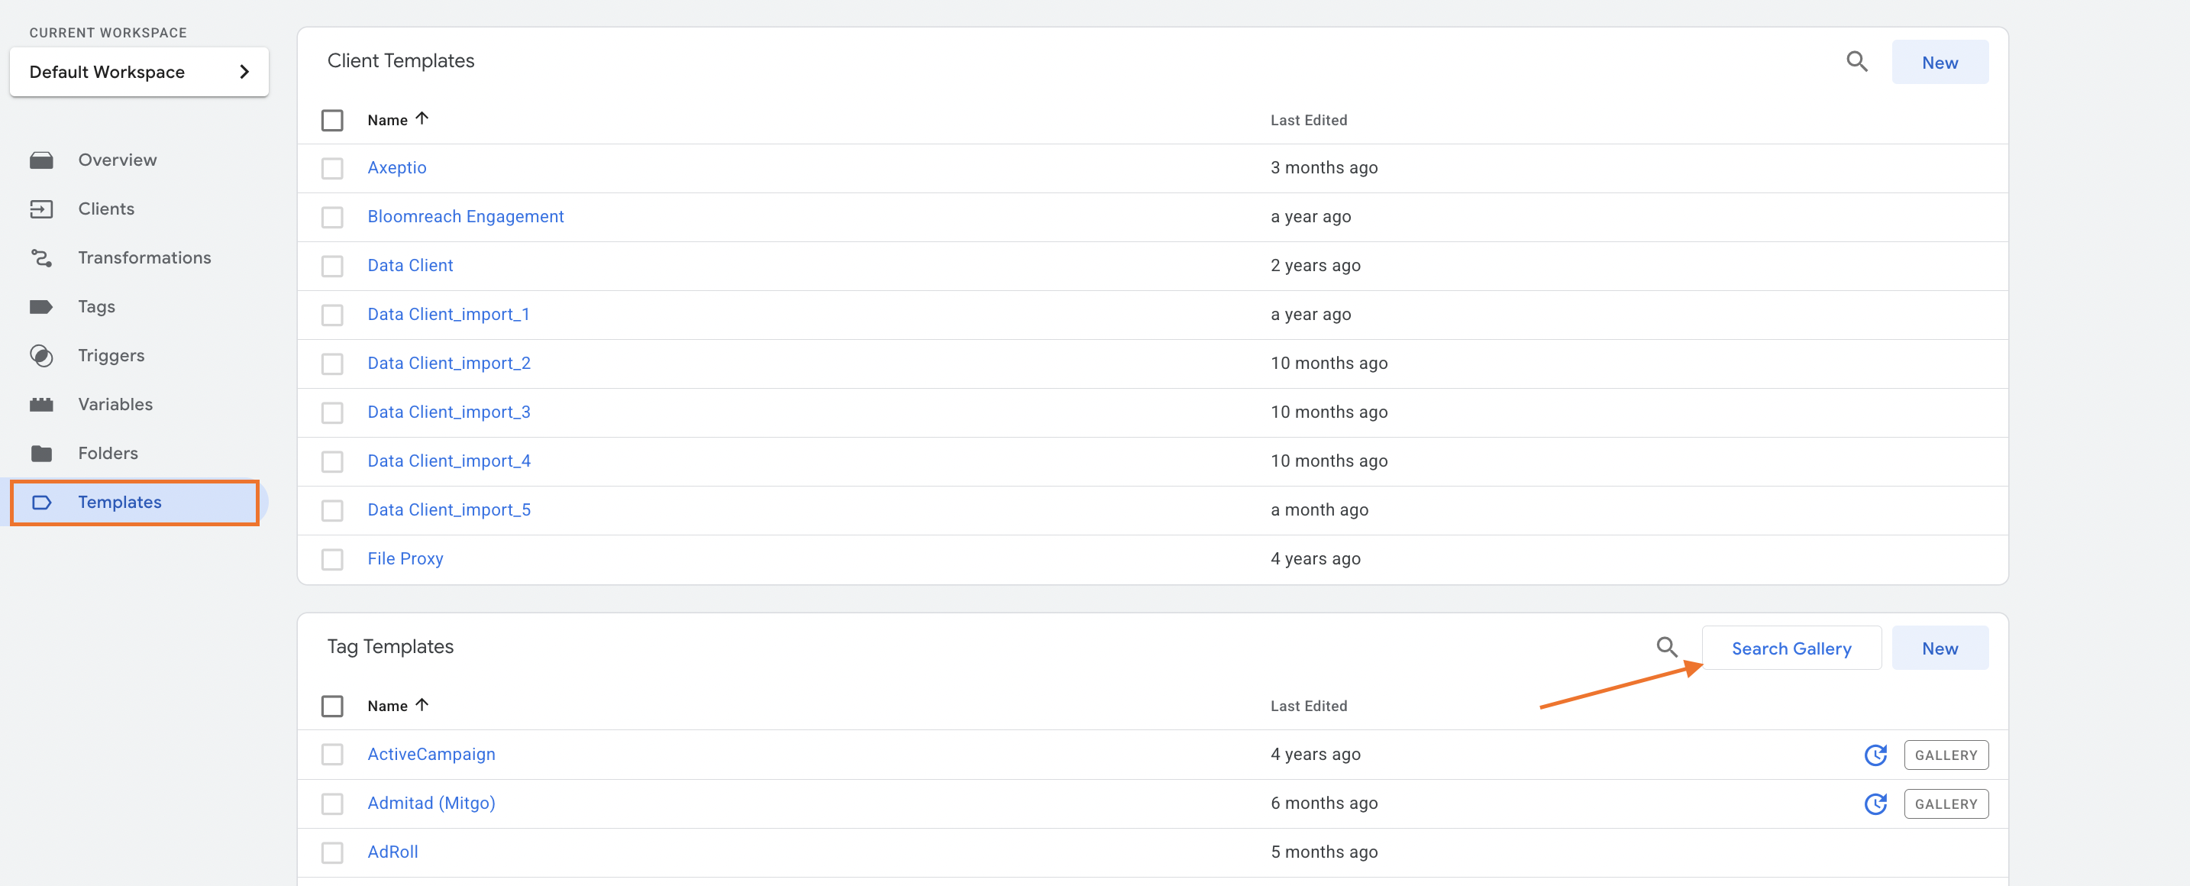Image resolution: width=2190 pixels, height=886 pixels.
Task: Go to Overview in sidebar
Action: click(118, 160)
